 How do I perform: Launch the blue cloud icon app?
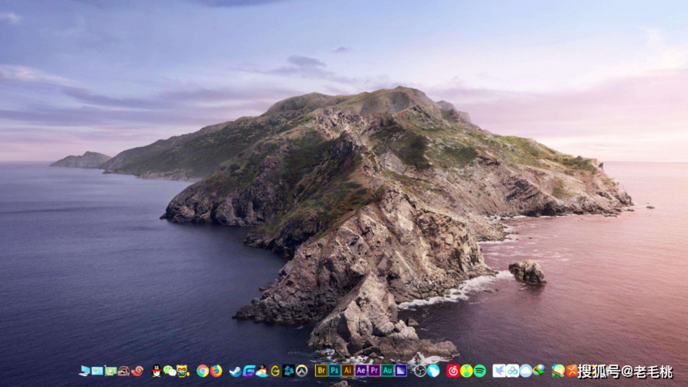525,371
